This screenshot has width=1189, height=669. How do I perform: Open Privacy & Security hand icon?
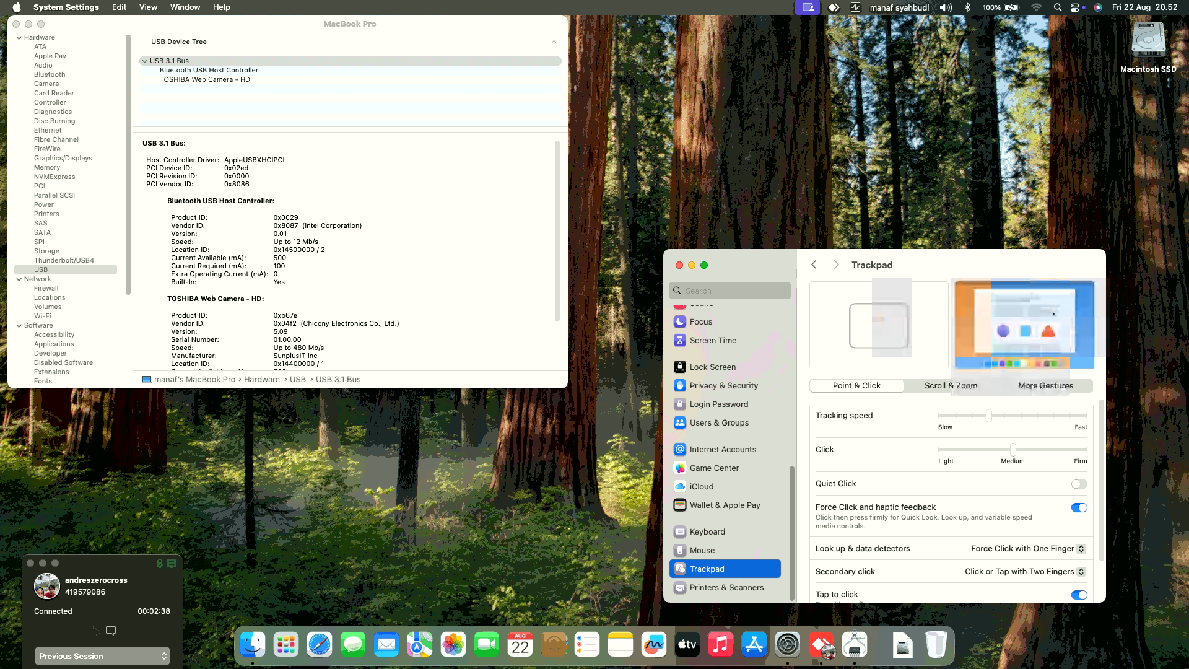pyautogui.click(x=679, y=385)
